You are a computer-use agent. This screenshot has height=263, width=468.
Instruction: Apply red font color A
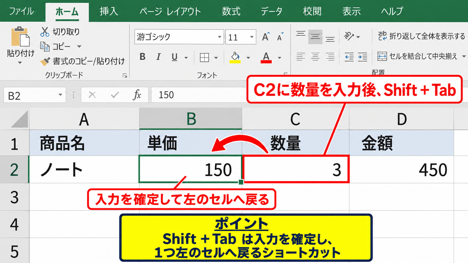tap(266, 58)
